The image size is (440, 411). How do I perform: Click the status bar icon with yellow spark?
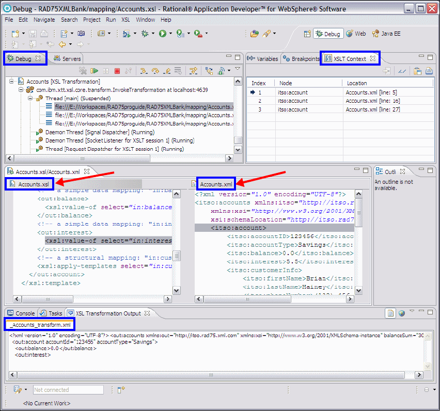[x=121, y=389]
